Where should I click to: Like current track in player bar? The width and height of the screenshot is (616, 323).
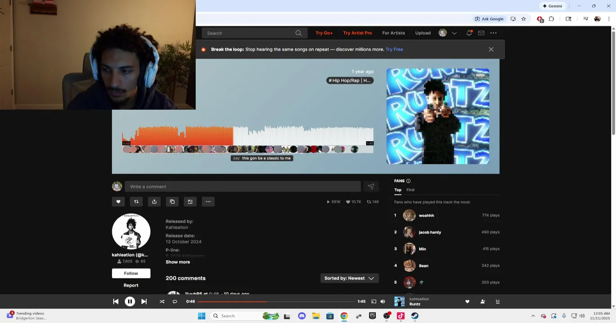(x=467, y=301)
